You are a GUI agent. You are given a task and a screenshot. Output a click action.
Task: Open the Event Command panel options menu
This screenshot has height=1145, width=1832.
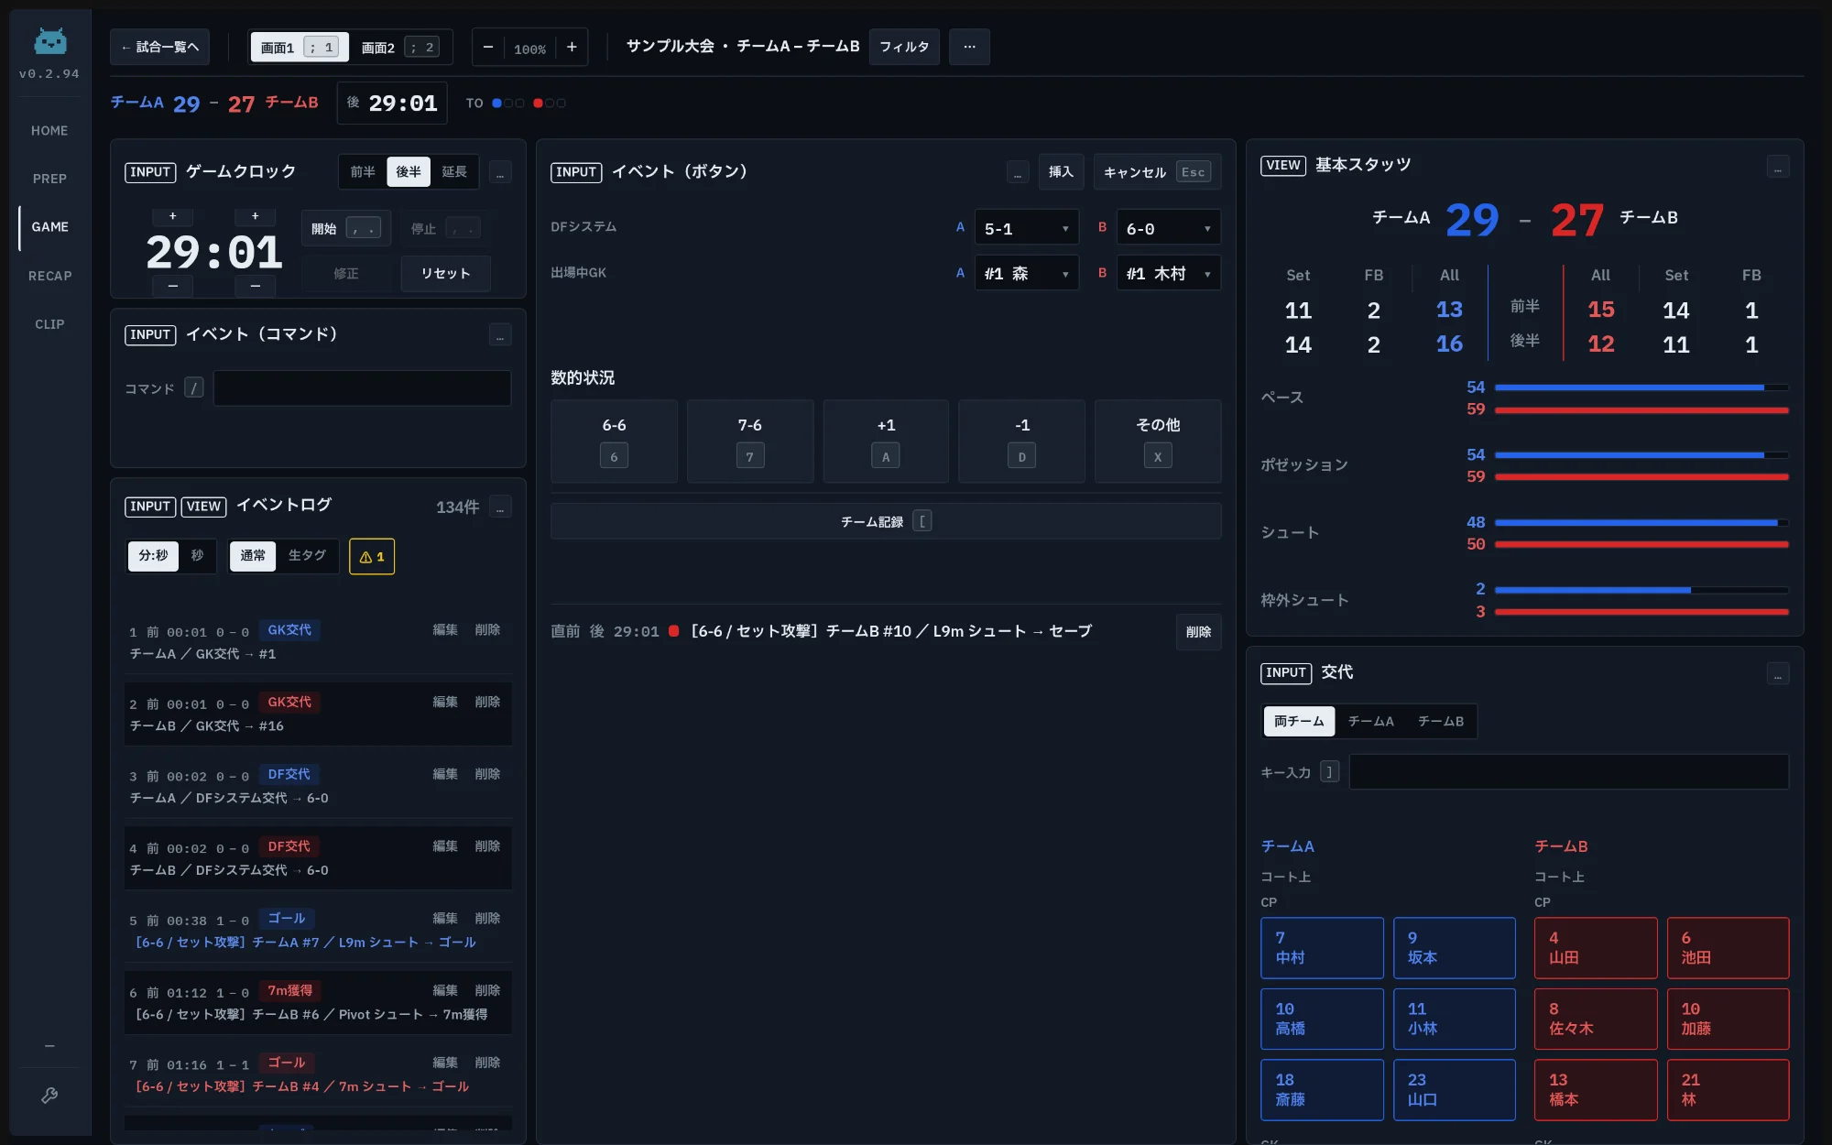coord(500,335)
